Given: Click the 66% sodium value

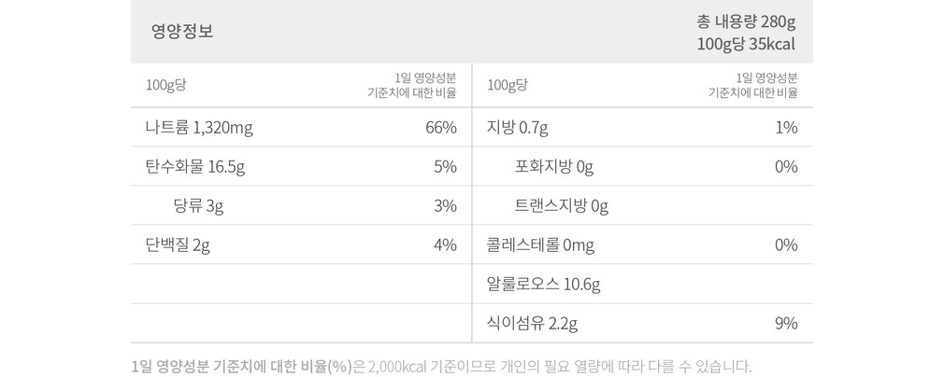Looking at the screenshot, I should click(x=440, y=128).
